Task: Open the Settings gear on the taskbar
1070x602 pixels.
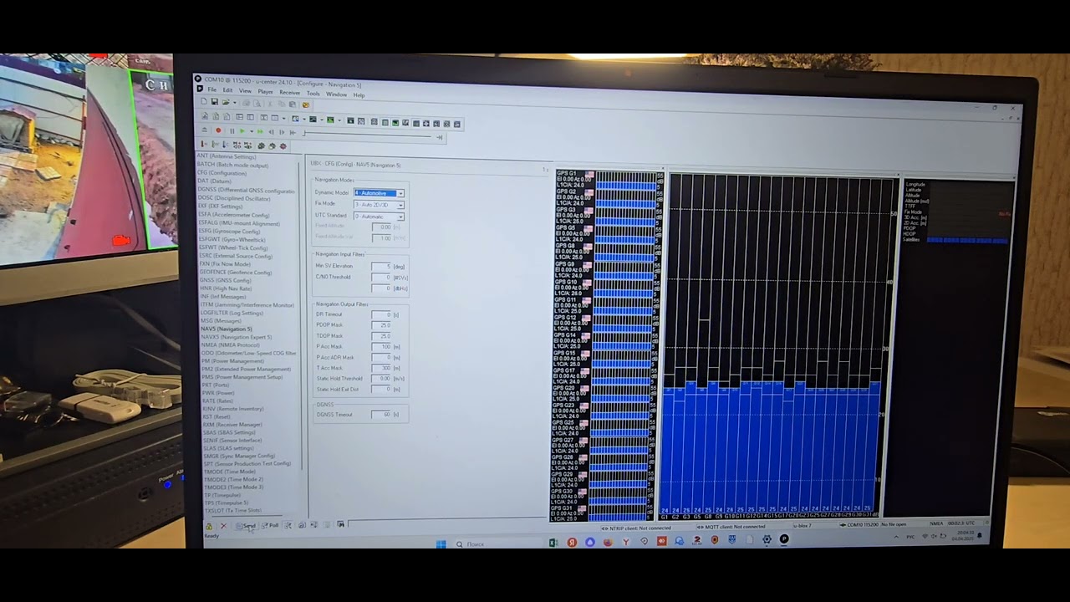Action: (767, 539)
